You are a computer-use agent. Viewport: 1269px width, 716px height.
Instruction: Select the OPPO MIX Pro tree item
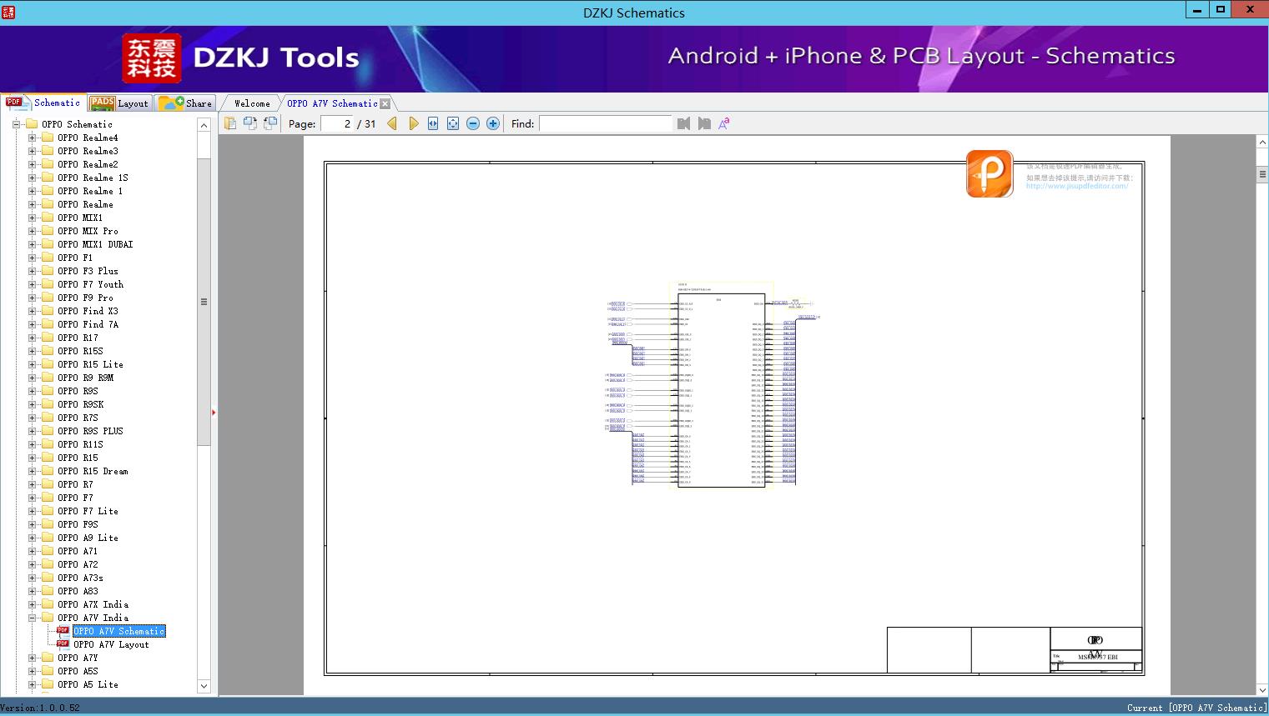point(88,231)
